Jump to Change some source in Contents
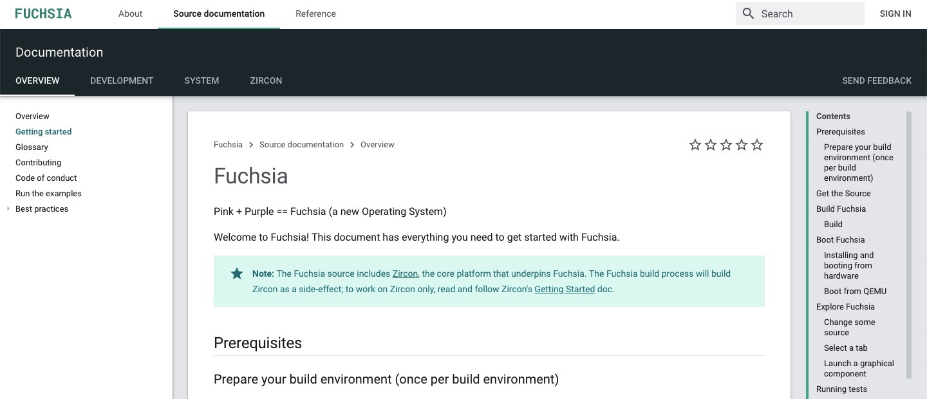This screenshot has height=399, width=927. pos(849,328)
